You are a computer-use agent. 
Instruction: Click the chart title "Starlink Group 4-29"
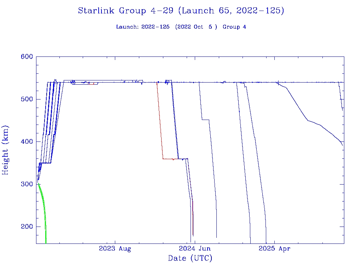tap(125, 11)
